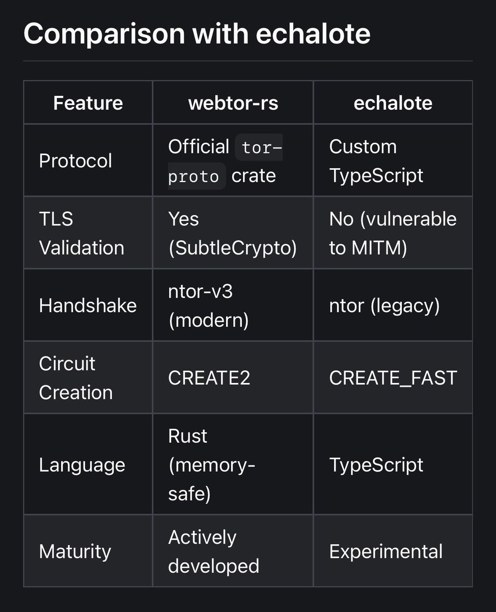Select the 'webtor-rs' column header
This screenshot has width=496, height=612.
tap(233, 103)
